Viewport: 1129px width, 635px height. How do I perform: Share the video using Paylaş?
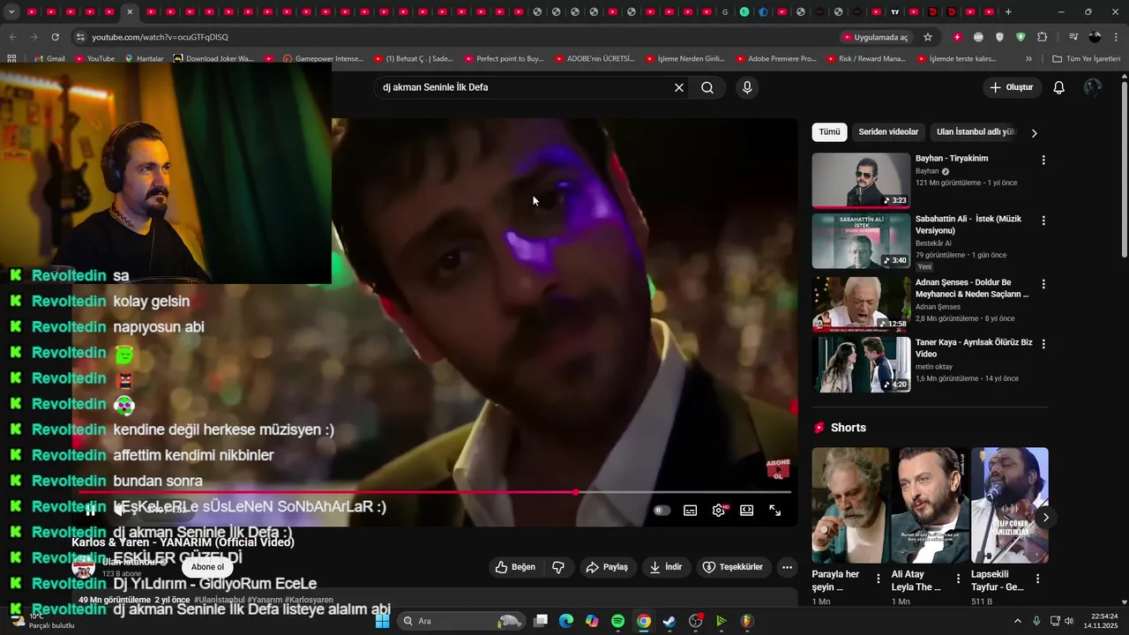(x=608, y=567)
